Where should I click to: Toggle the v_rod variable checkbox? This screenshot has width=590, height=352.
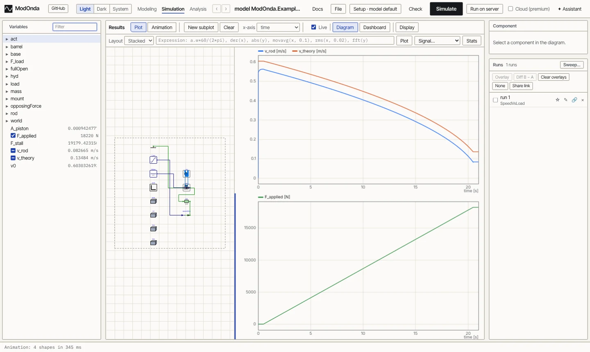click(x=13, y=151)
